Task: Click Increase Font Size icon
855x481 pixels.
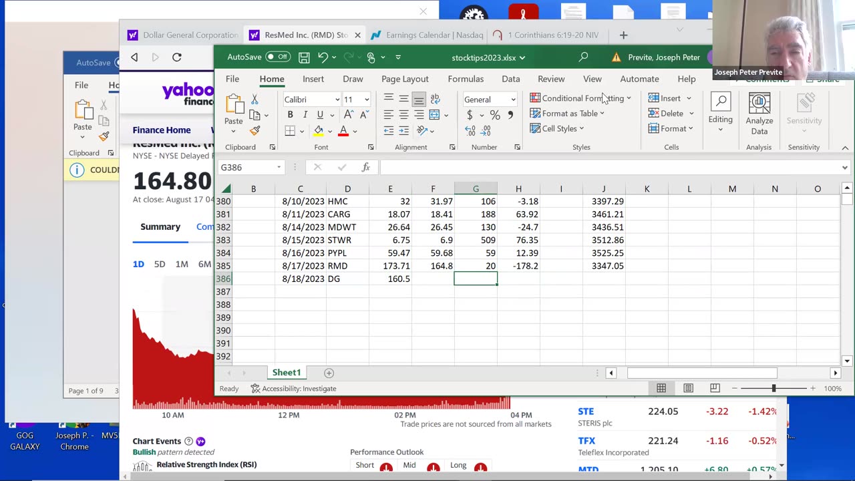Action: tap(347, 115)
